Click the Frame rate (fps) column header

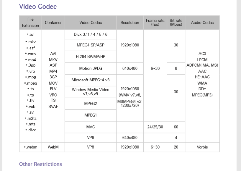tap(155, 22)
